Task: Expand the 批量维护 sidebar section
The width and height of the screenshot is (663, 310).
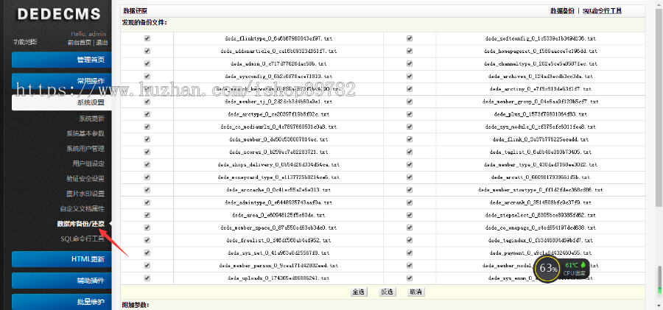Action: [62, 302]
